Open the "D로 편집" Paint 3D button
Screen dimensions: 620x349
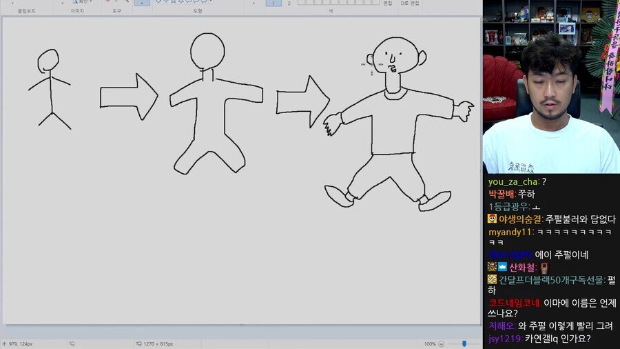click(410, 3)
